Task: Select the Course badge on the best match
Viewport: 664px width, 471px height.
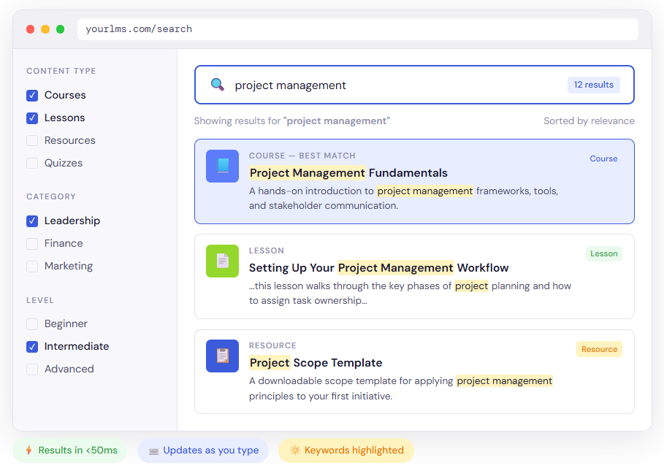Action: pyautogui.click(x=603, y=158)
